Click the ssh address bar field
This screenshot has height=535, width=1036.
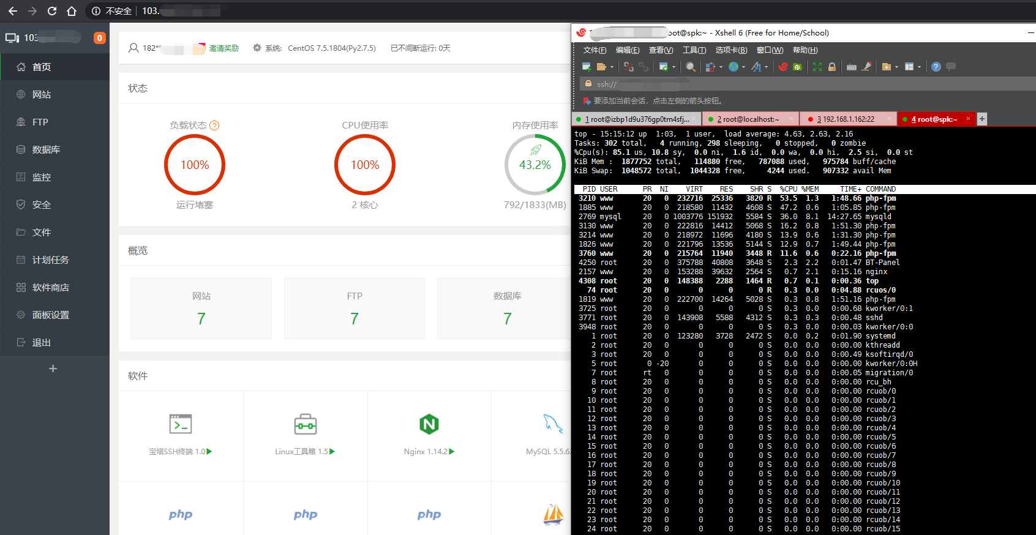637,84
